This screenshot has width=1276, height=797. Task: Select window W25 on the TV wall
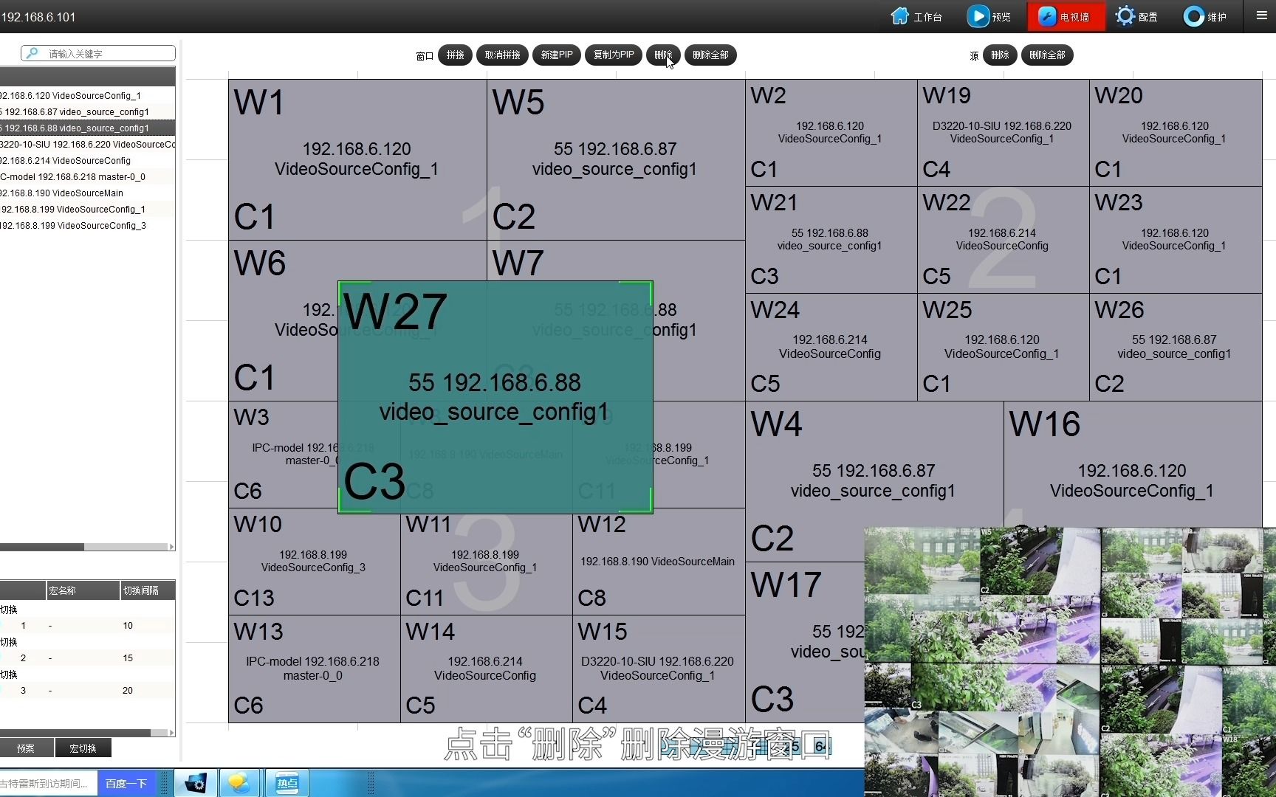click(1003, 348)
